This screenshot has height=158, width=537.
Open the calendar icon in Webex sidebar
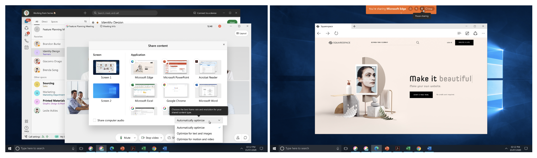tap(27, 48)
